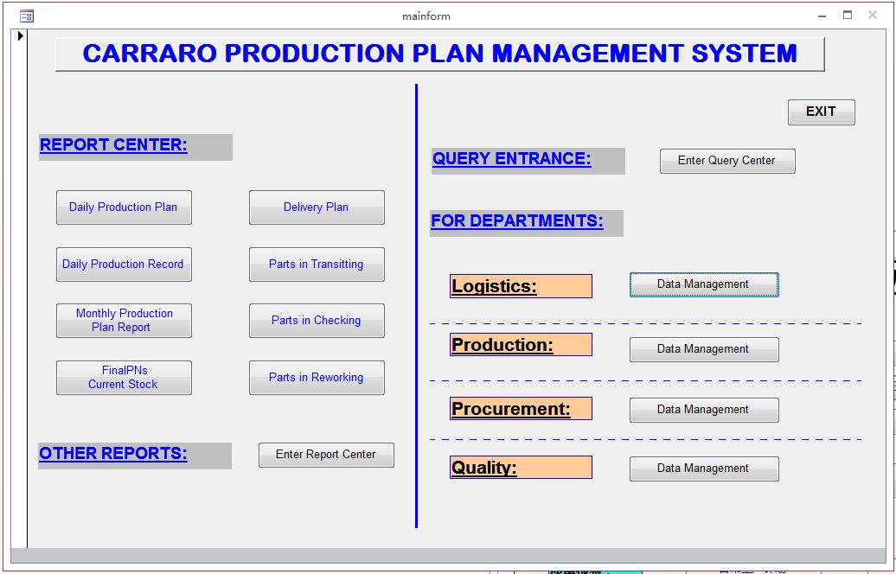Open the Daily Production Plan report
Image resolution: width=896 pixels, height=574 pixels.
point(124,207)
